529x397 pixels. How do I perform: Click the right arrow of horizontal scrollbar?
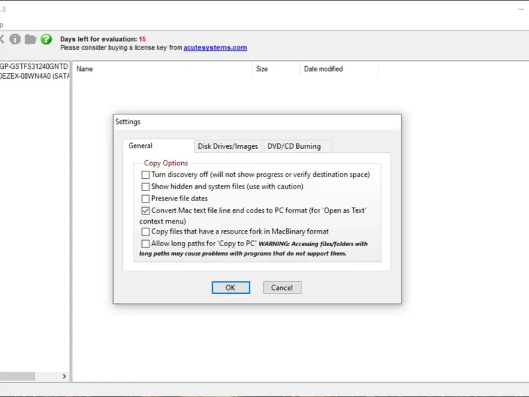pyautogui.click(x=64, y=376)
